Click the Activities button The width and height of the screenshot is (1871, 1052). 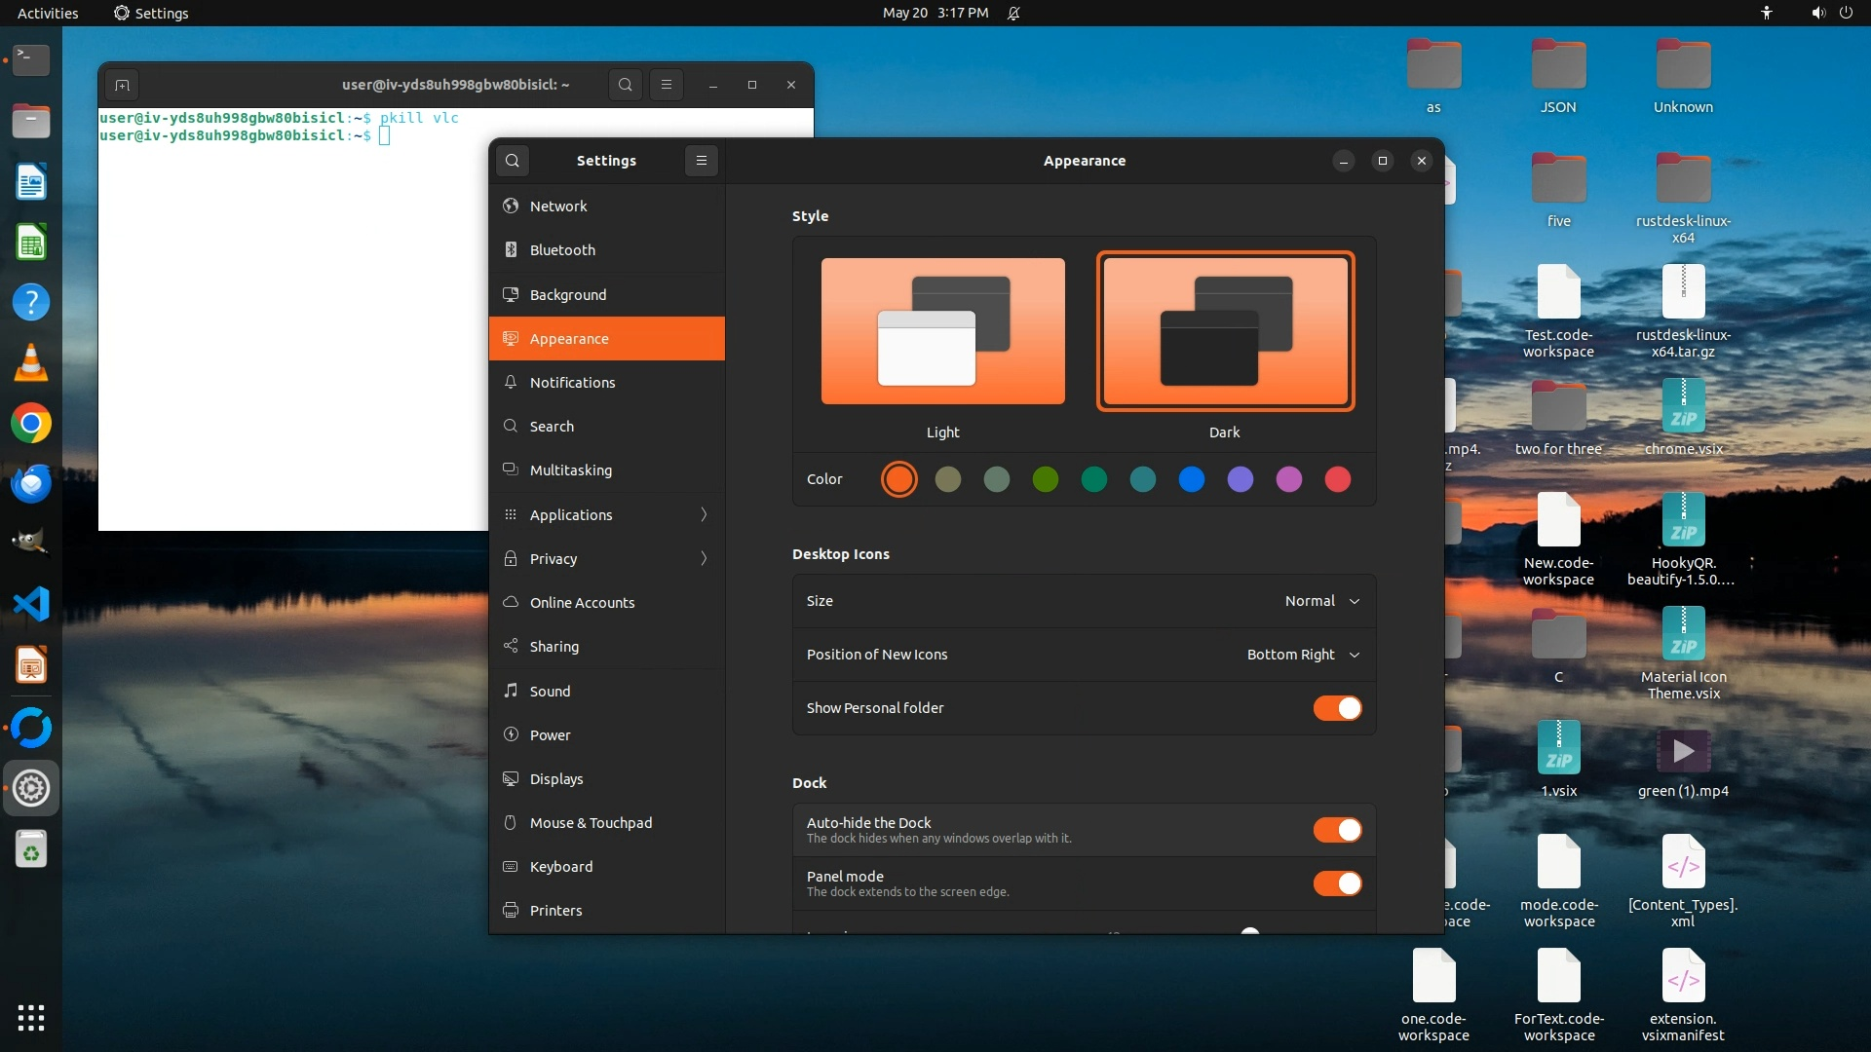pyautogui.click(x=48, y=13)
